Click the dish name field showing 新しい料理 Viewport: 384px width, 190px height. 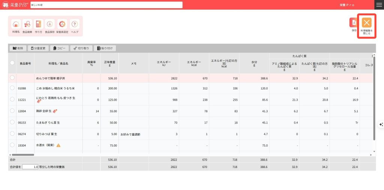point(106,5)
